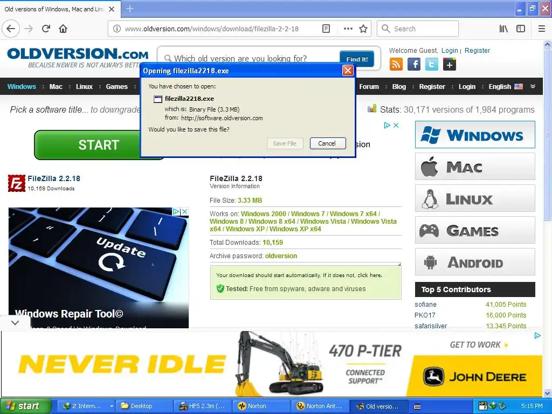552x414 pixels.
Task: Open the browser hamburger menu
Action: tap(542, 29)
